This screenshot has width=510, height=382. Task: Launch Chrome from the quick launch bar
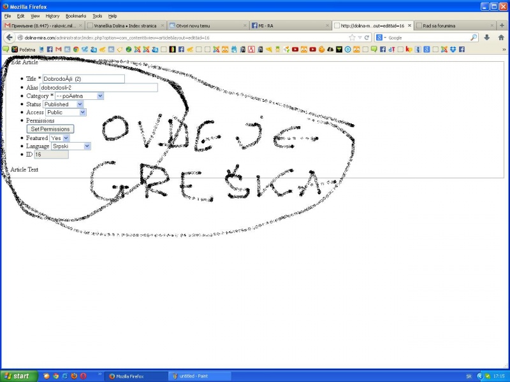pyautogui.click(x=55, y=376)
